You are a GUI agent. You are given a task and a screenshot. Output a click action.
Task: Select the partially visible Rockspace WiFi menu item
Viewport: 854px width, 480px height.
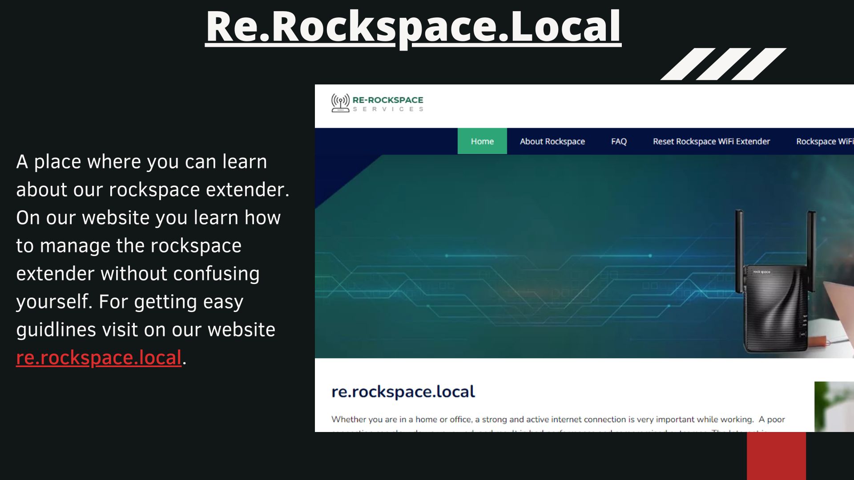pyautogui.click(x=824, y=141)
